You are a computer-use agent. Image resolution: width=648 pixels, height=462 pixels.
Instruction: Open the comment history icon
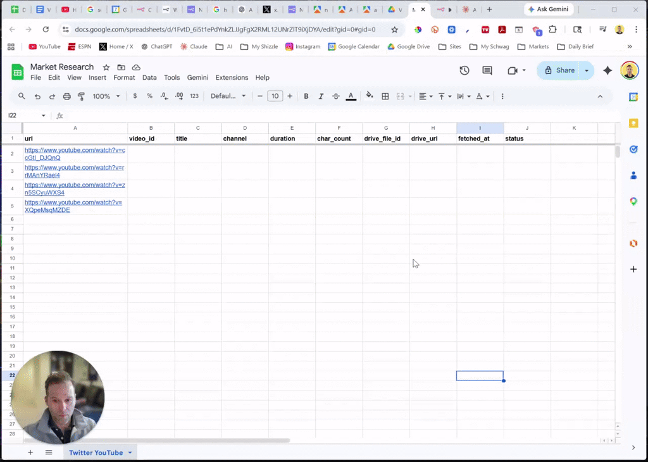487,70
